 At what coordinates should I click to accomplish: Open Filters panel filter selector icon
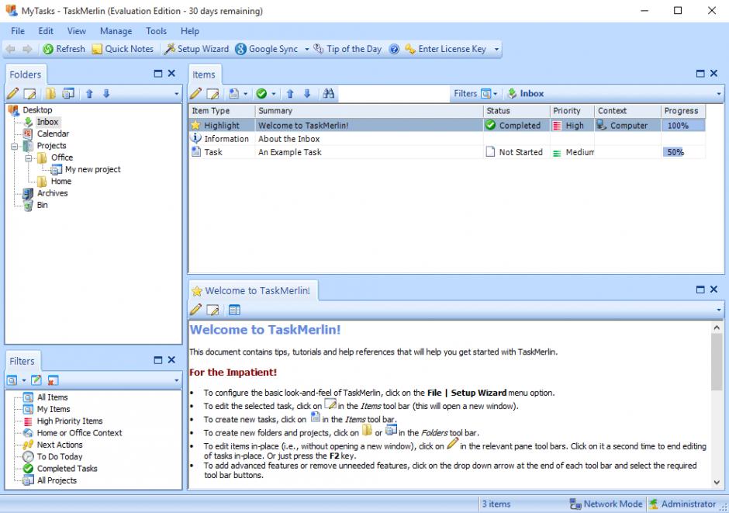pyautogui.click(x=12, y=380)
